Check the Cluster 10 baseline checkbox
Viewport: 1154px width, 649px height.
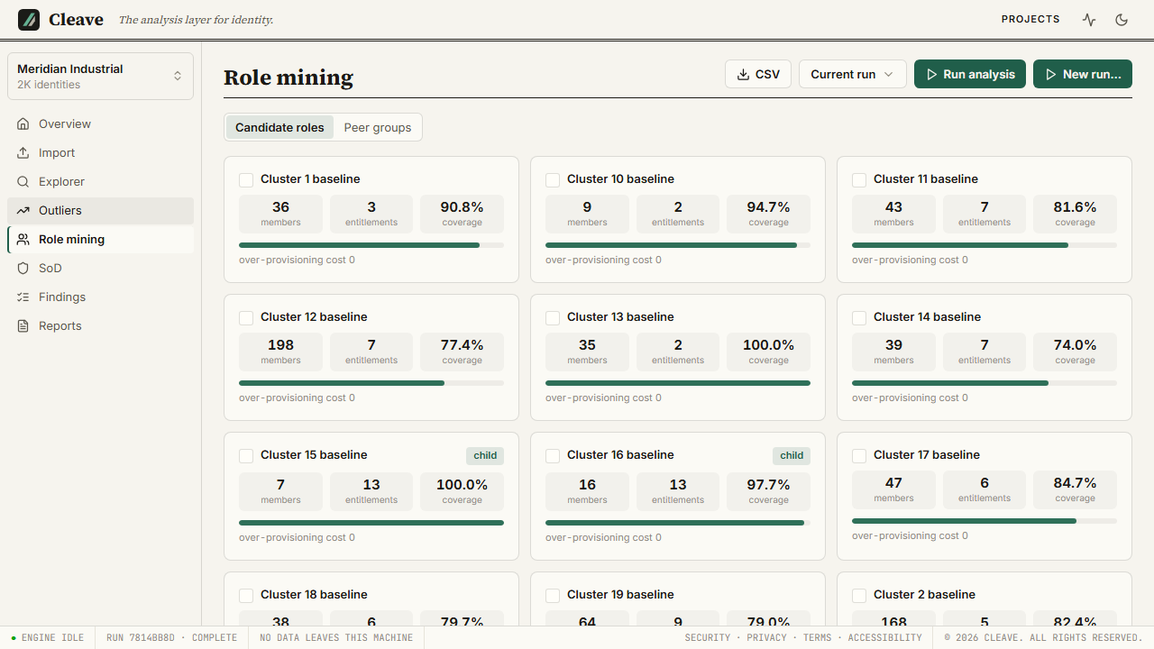tap(553, 180)
